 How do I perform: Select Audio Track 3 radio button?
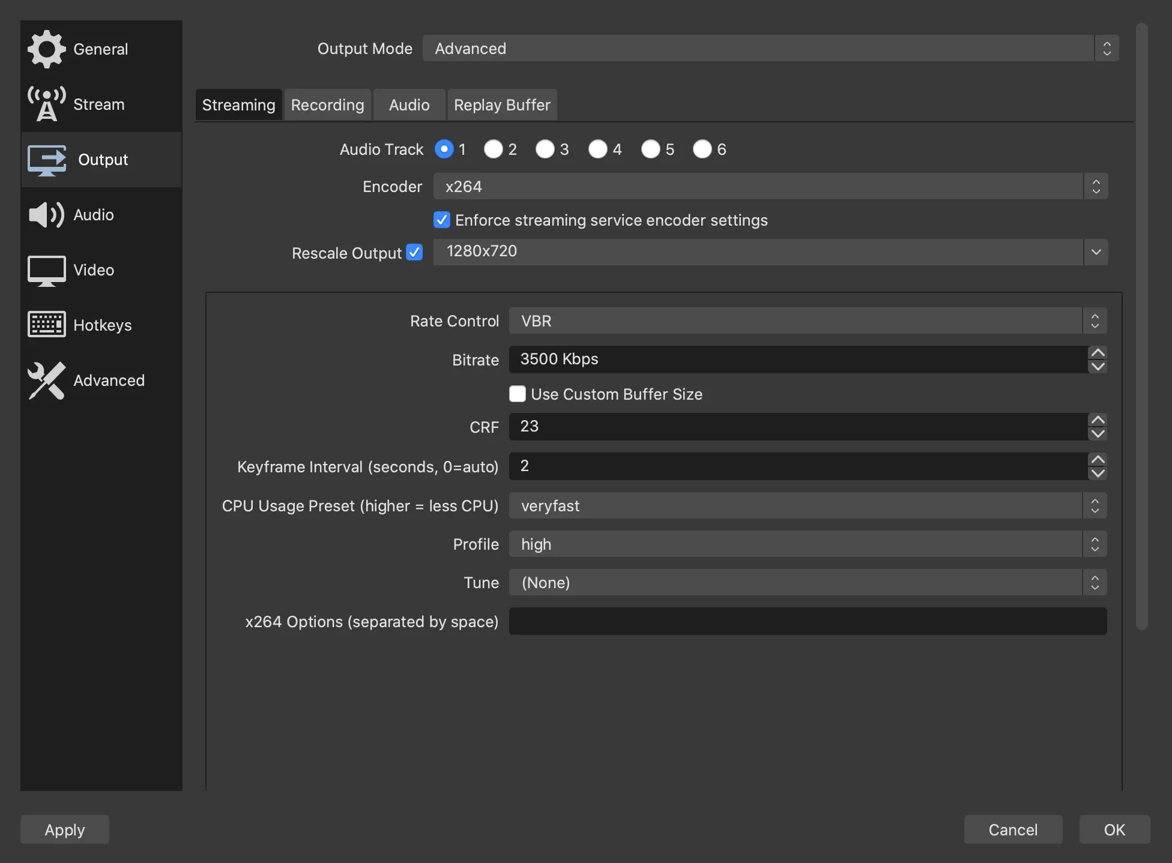tap(545, 149)
